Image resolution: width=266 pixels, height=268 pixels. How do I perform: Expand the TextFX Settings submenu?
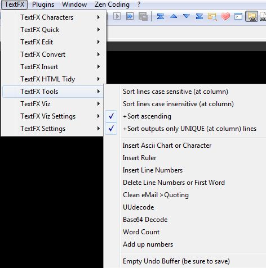[x=53, y=129]
